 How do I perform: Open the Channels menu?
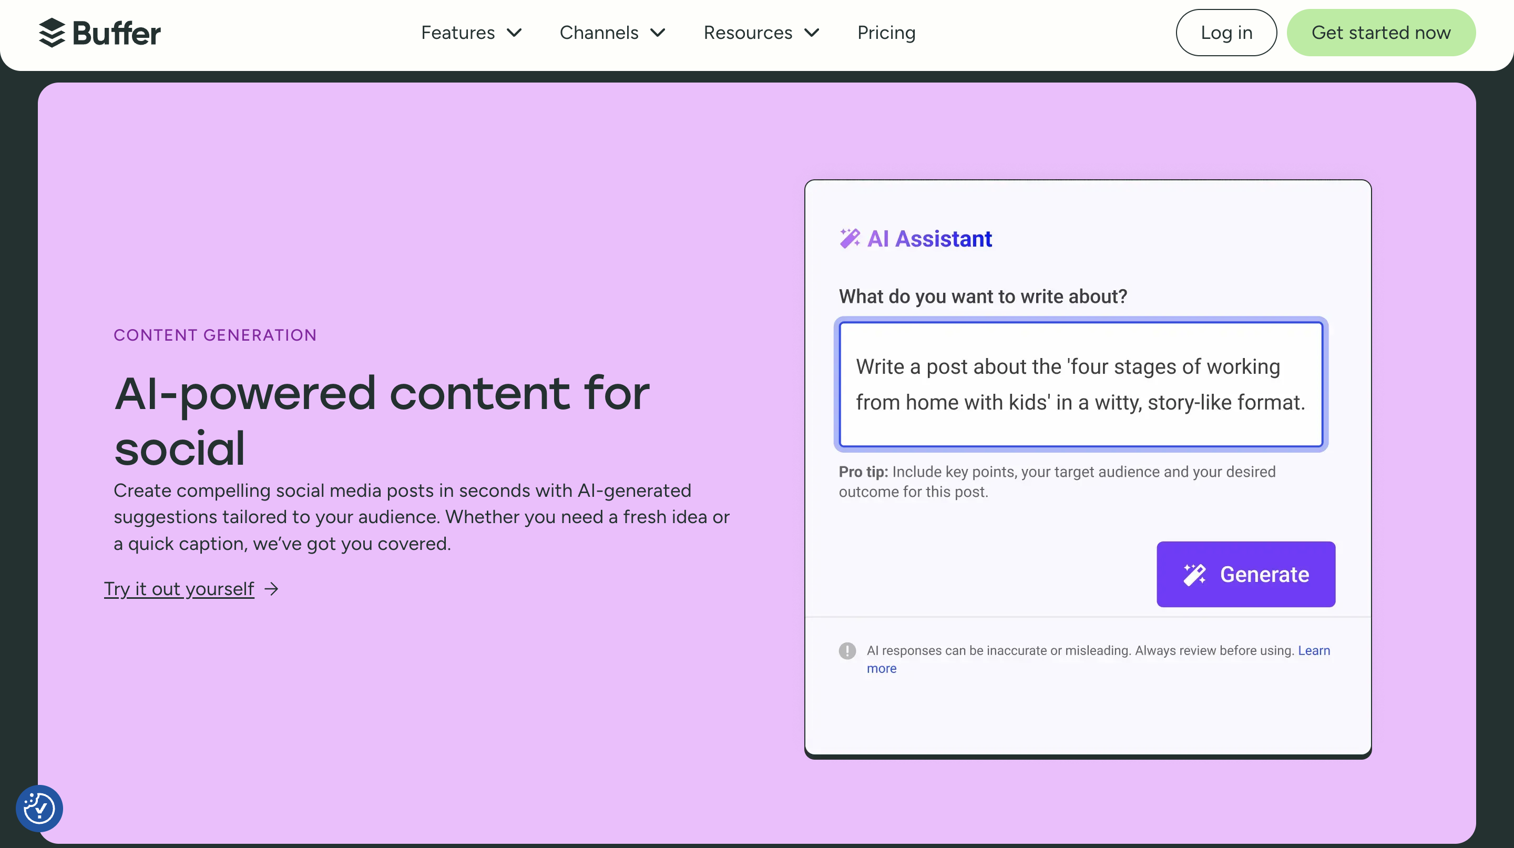[598, 33]
